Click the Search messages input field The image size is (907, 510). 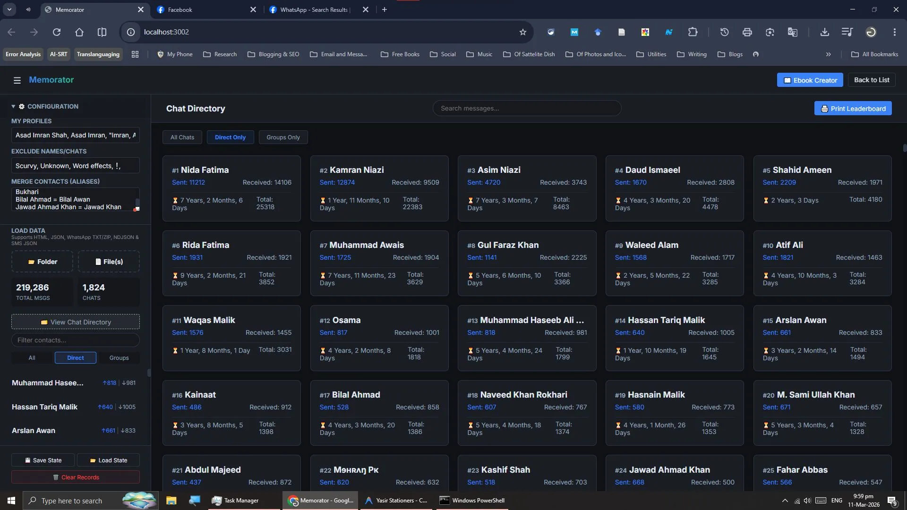(527, 109)
